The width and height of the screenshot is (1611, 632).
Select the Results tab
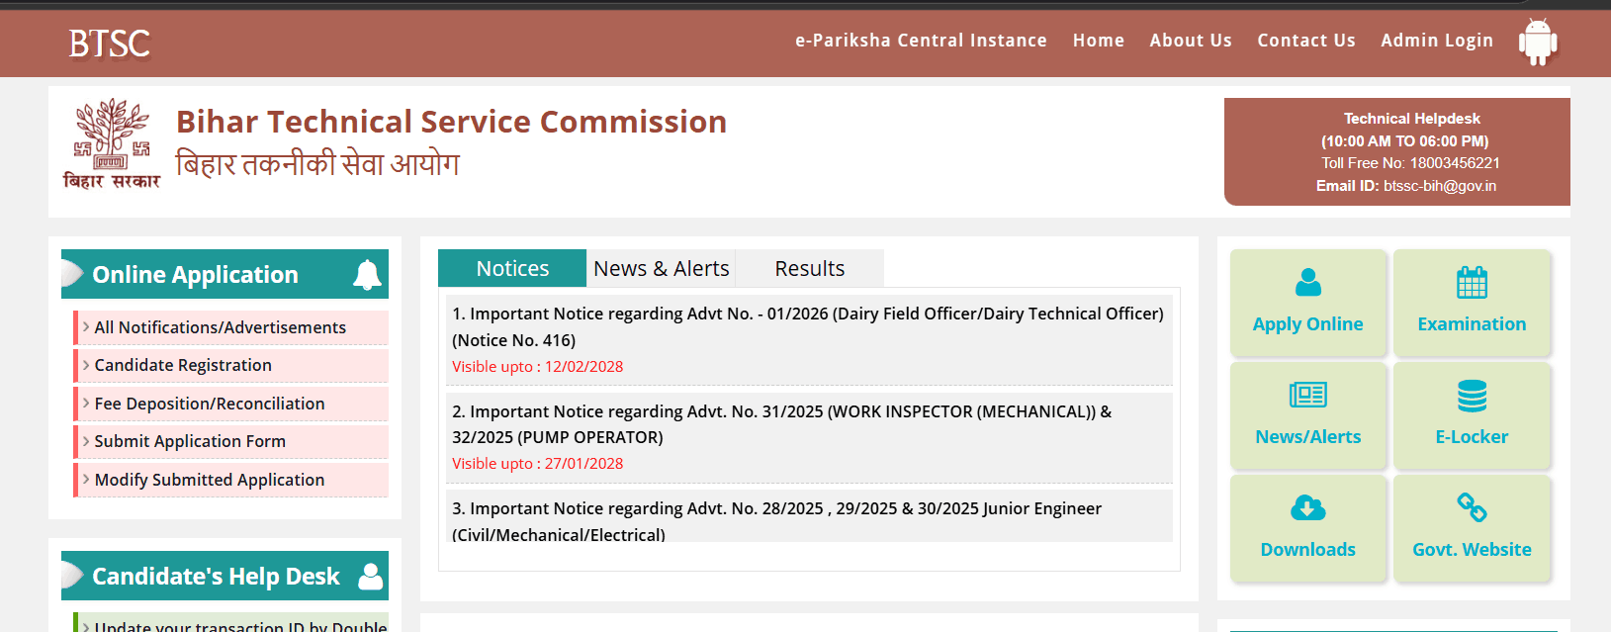pyautogui.click(x=809, y=269)
